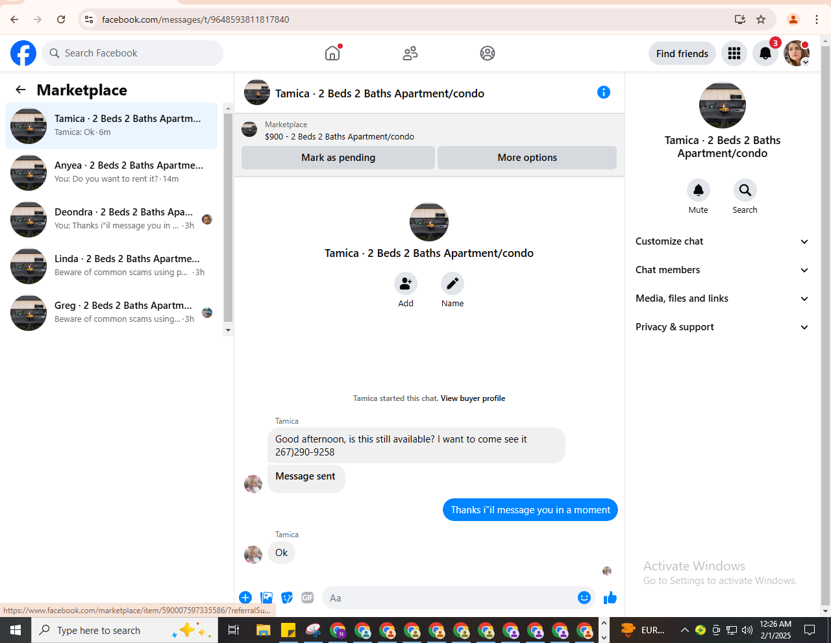Attach a photo using the image icon
The image size is (831, 643).
(266, 598)
